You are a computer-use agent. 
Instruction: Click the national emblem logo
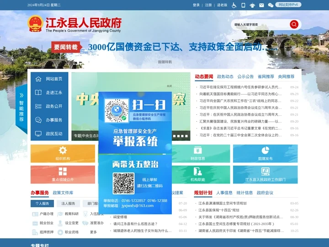pos(35,23)
